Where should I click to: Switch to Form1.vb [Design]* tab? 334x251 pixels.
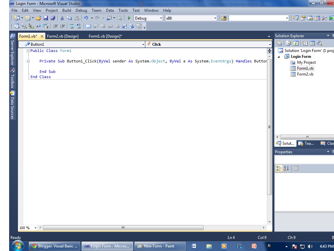click(105, 36)
